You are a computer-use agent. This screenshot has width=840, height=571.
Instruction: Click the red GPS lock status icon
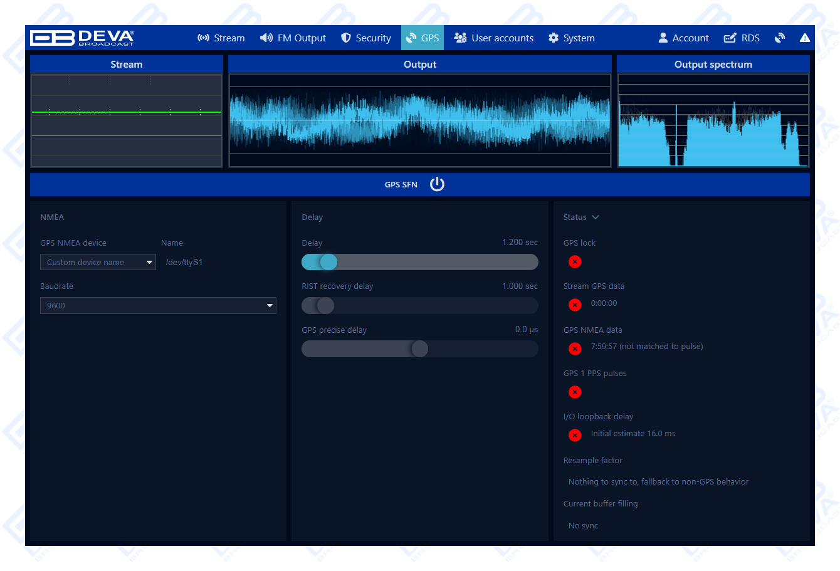[575, 262]
